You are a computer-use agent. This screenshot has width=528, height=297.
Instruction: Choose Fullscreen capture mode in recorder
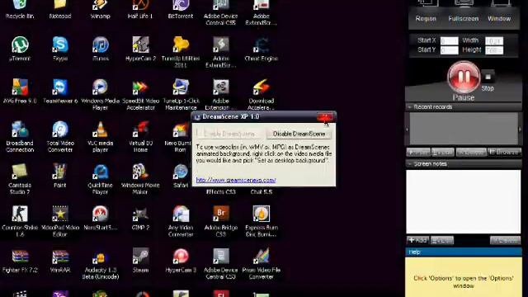point(464,12)
